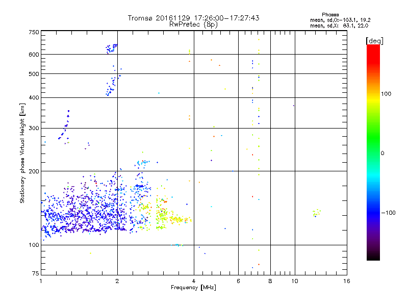Viewport: 408px width, 306px height.
Task: Click the '100' colorbar tick label
Action: [386, 94]
